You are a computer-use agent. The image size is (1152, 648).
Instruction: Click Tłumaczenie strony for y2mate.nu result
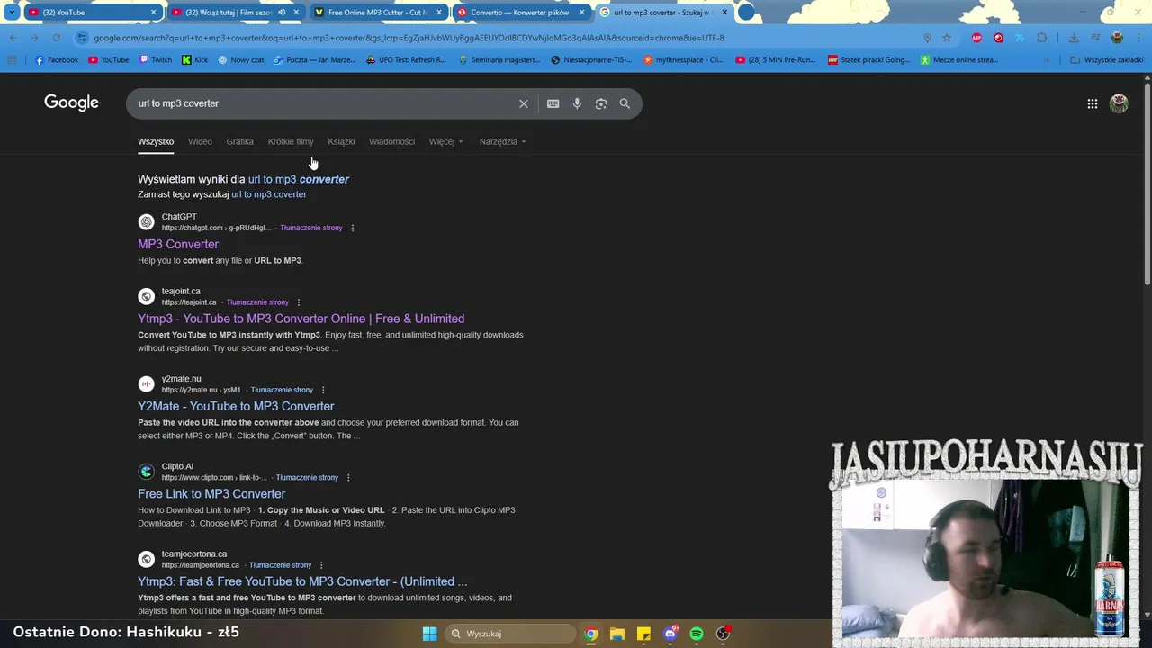point(282,390)
